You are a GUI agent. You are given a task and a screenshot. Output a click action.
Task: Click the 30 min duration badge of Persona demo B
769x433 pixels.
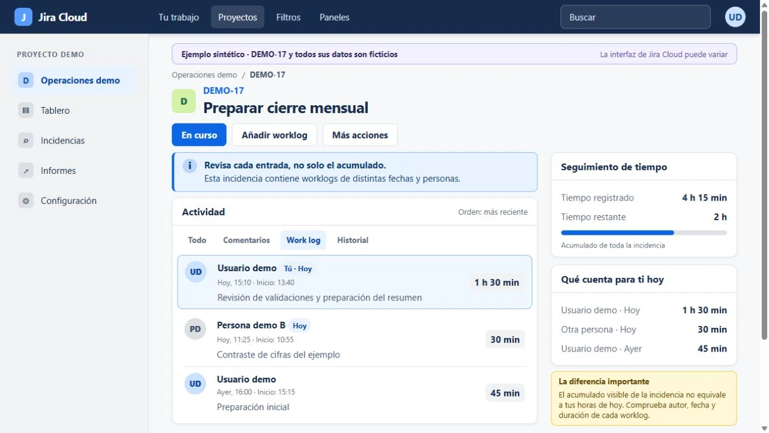coord(505,339)
